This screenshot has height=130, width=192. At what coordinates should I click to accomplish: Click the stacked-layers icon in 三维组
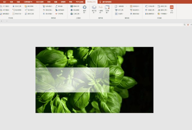72,10
